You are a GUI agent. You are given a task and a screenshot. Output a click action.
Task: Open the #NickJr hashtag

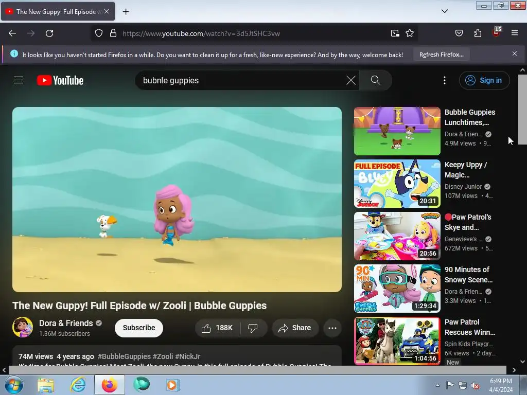tap(187, 356)
